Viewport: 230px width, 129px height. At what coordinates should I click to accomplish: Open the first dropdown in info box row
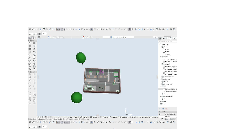[31, 34]
